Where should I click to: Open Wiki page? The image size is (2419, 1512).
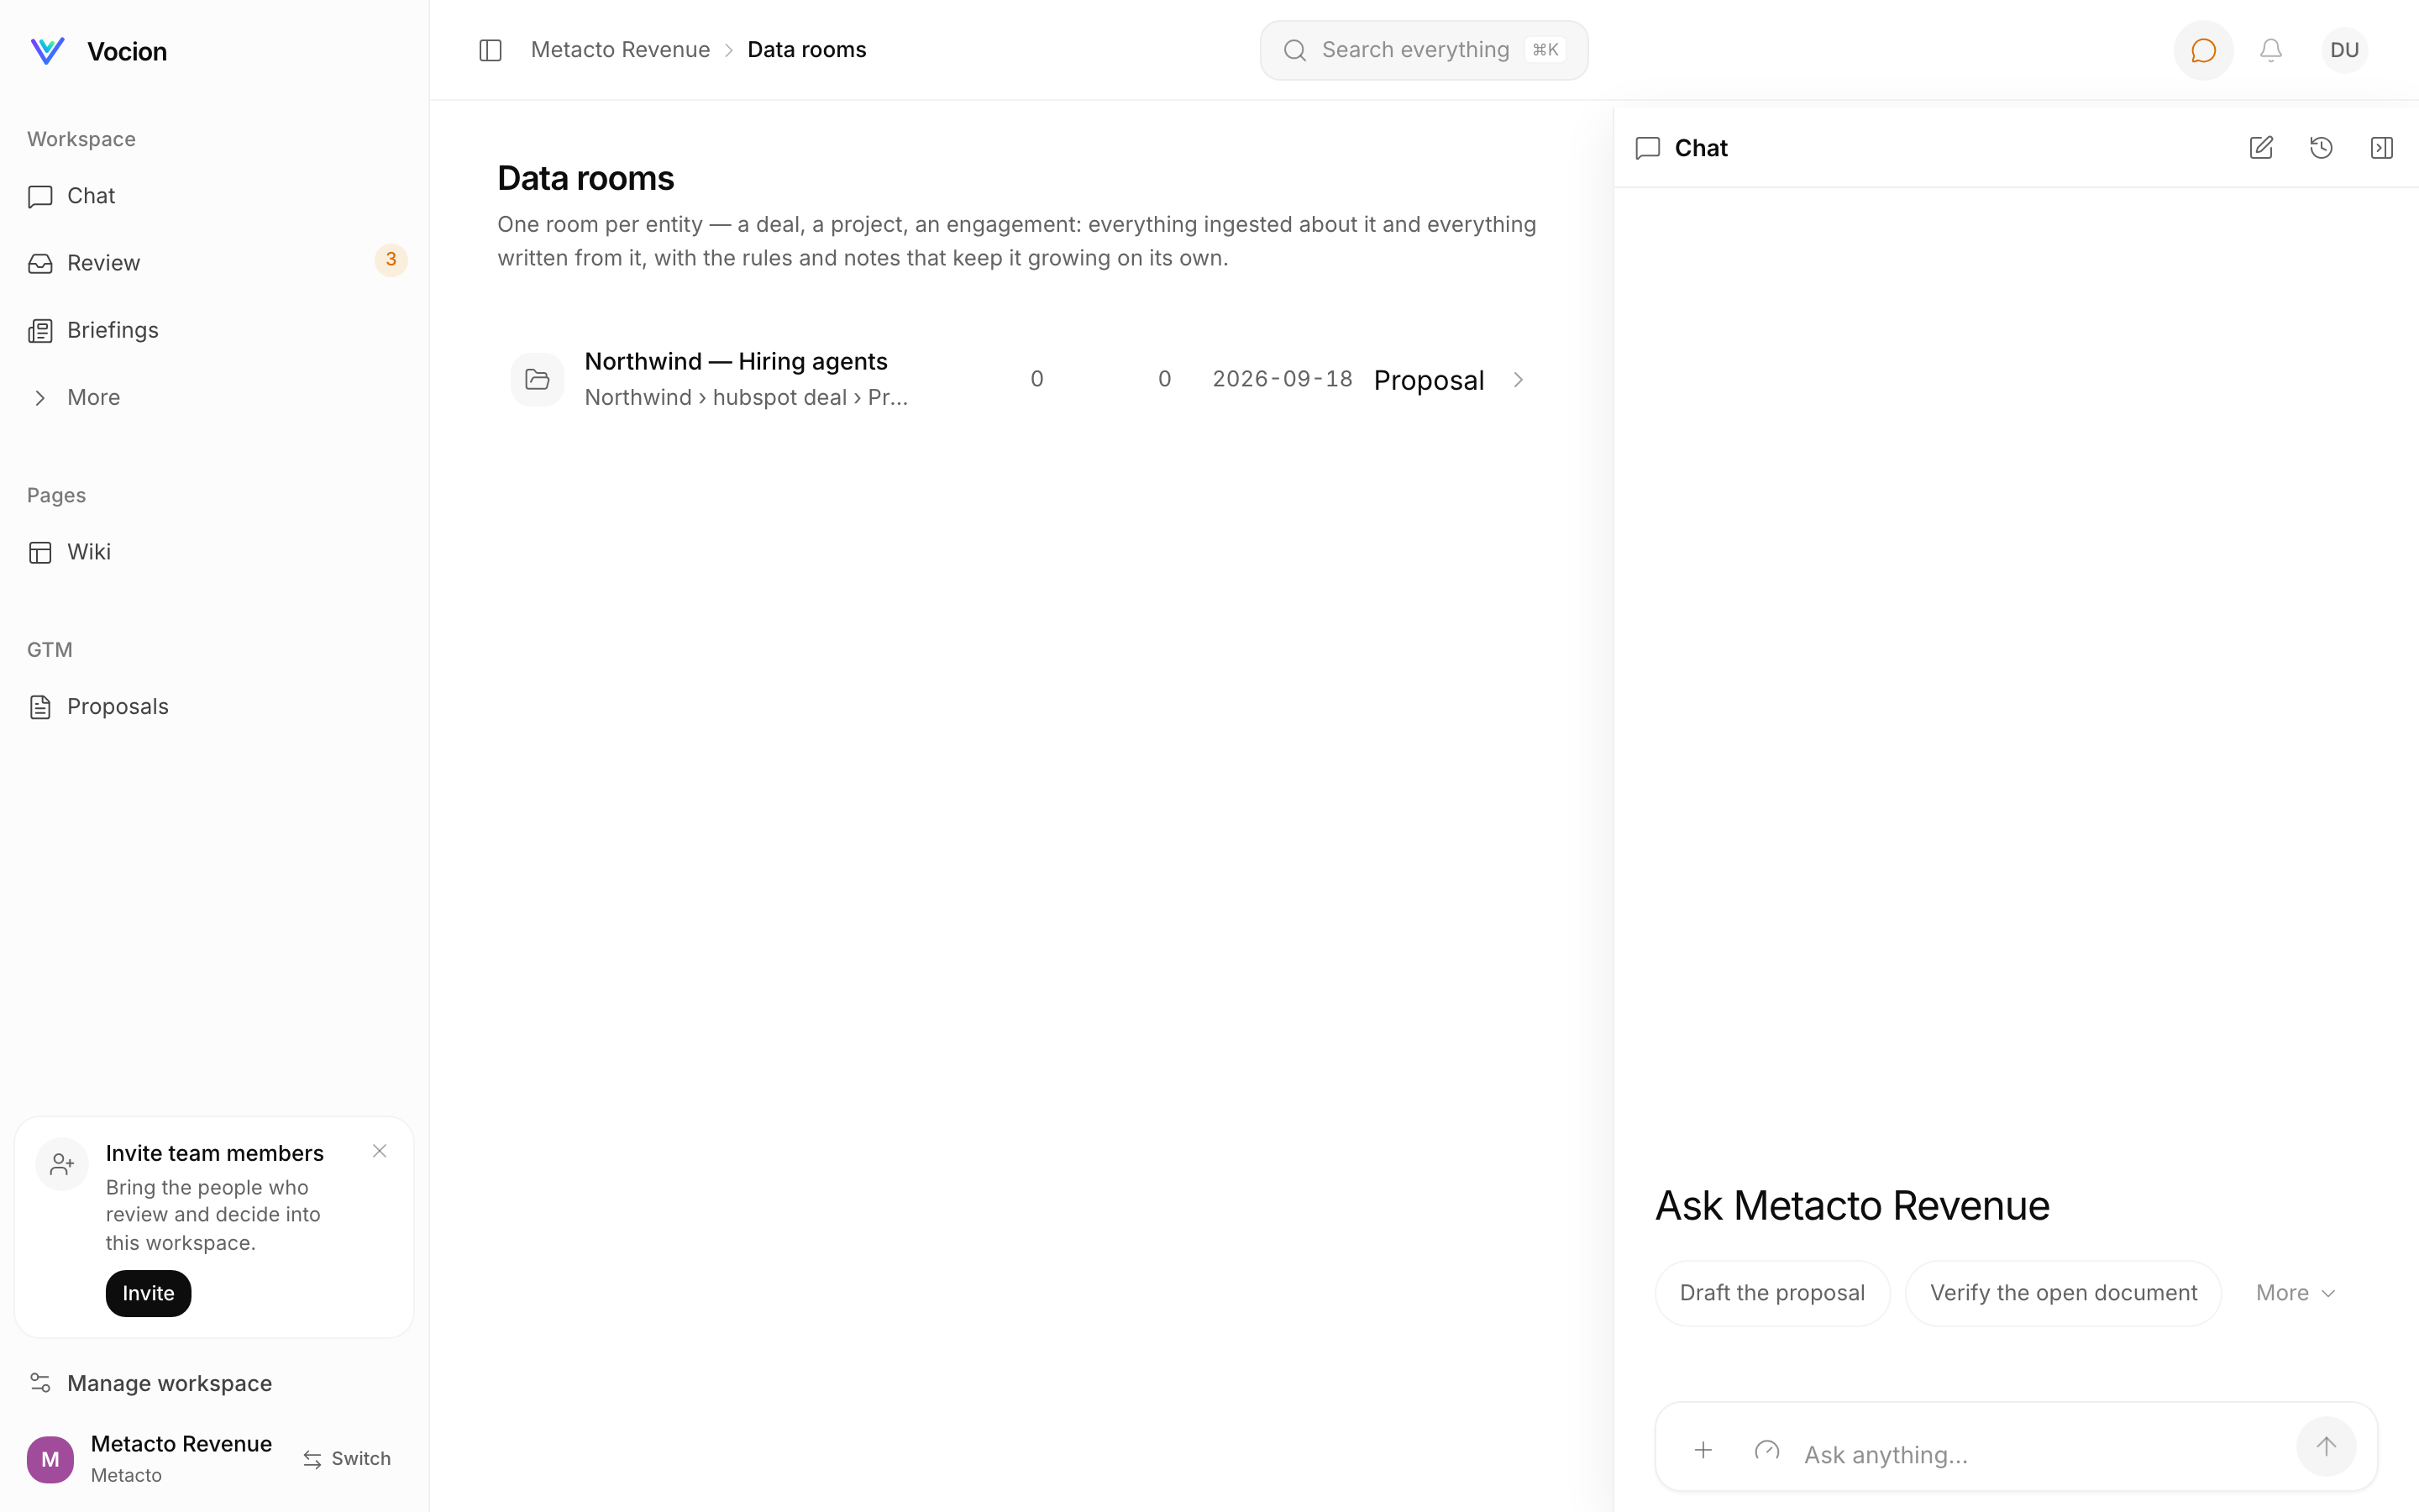point(215,552)
